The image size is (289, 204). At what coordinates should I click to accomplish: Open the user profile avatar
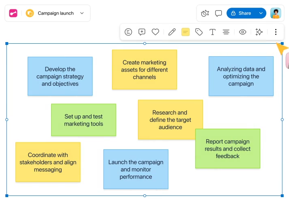276,13
